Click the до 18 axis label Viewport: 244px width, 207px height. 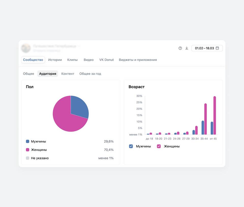pos(149,139)
